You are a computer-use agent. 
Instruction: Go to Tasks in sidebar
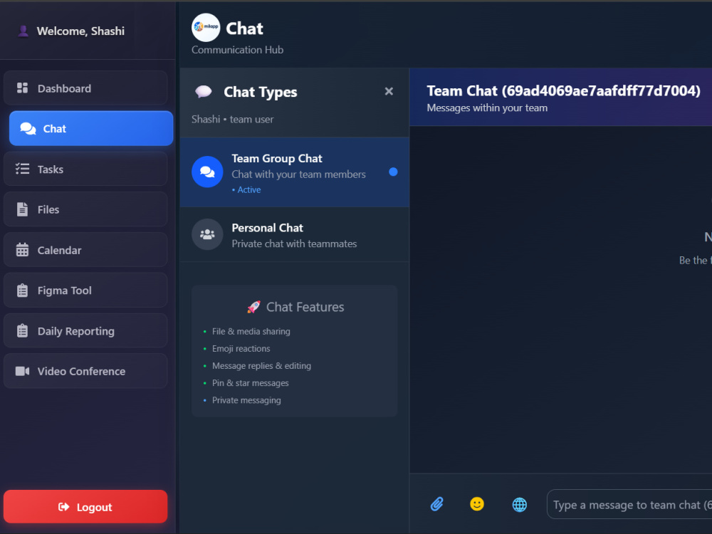[x=85, y=169]
